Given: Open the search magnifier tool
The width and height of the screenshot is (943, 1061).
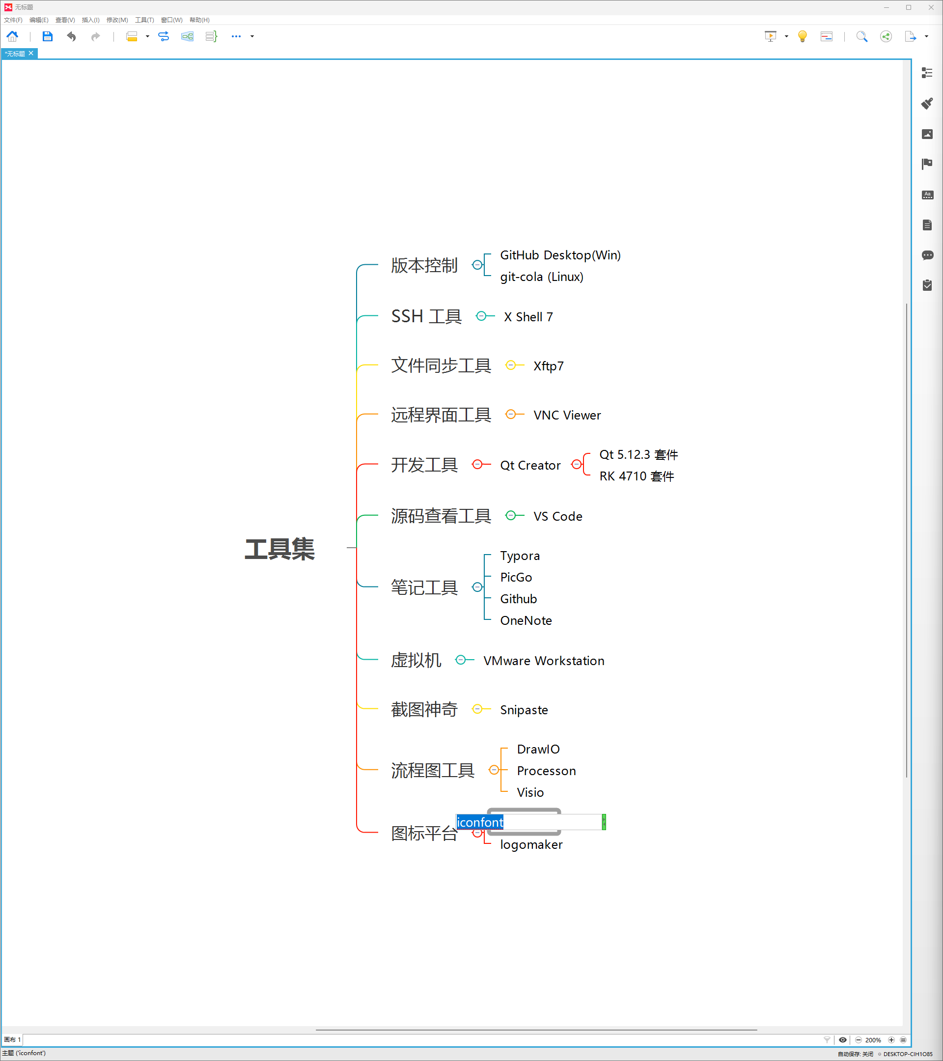Looking at the screenshot, I should pos(861,36).
